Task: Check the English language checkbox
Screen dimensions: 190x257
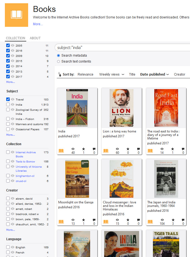Action: tap(8, 247)
